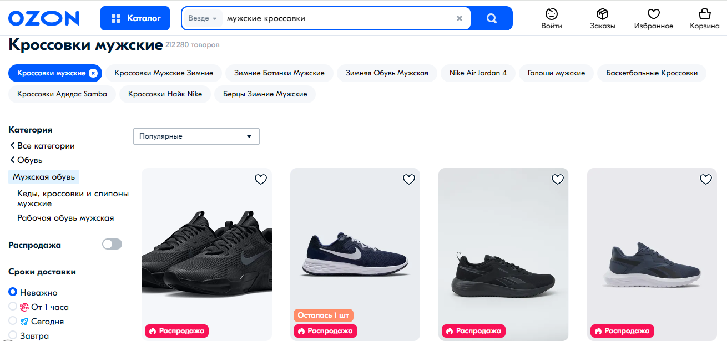Go back to Все категории
The height and width of the screenshot is (341, 727).
42,146
